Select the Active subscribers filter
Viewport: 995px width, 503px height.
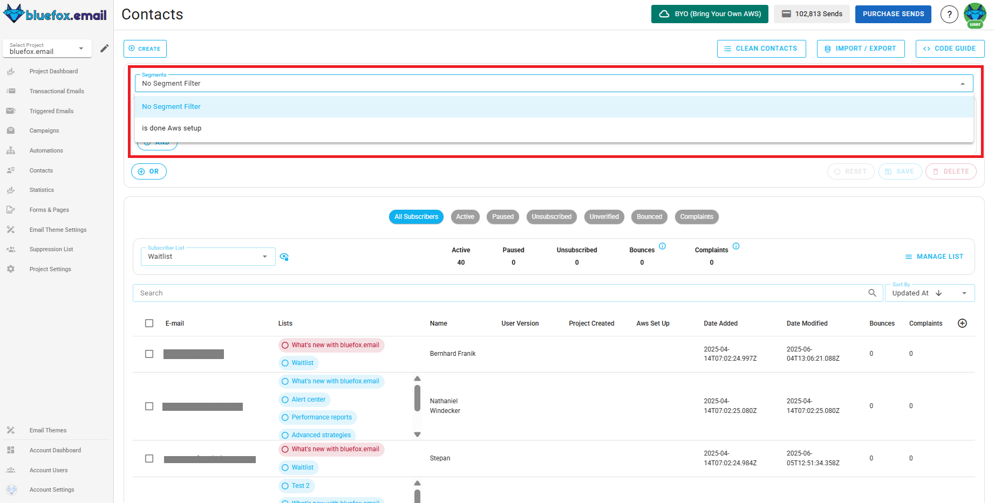[x=465, y=217]
